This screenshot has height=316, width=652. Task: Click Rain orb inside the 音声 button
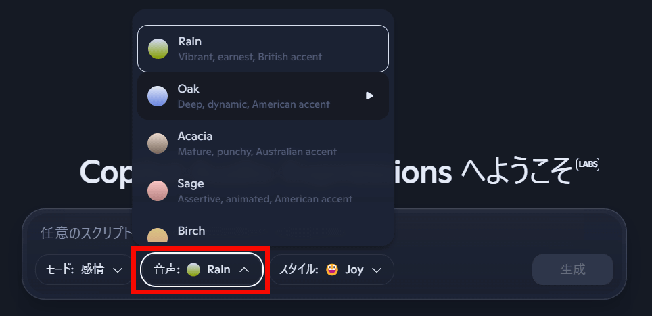click(193, 270)
